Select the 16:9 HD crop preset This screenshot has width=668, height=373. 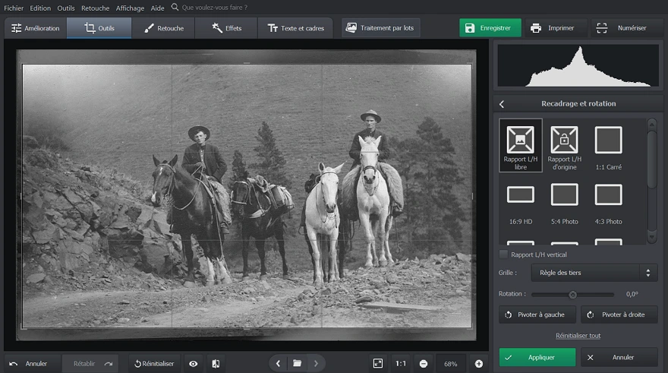tap(521, 204)
